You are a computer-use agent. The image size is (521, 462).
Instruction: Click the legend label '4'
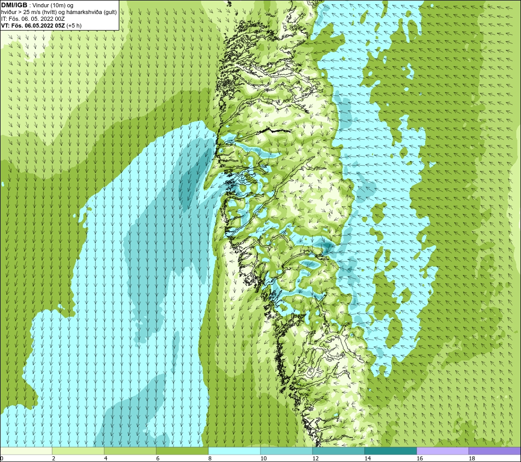tap(106, 458)
